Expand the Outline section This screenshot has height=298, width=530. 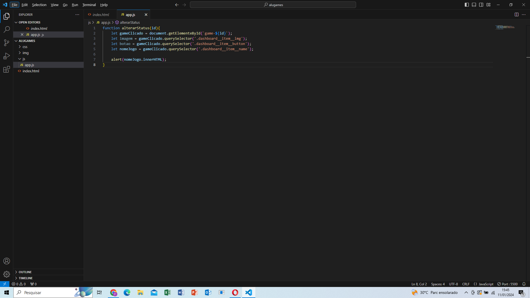click(x=48, y=272)
